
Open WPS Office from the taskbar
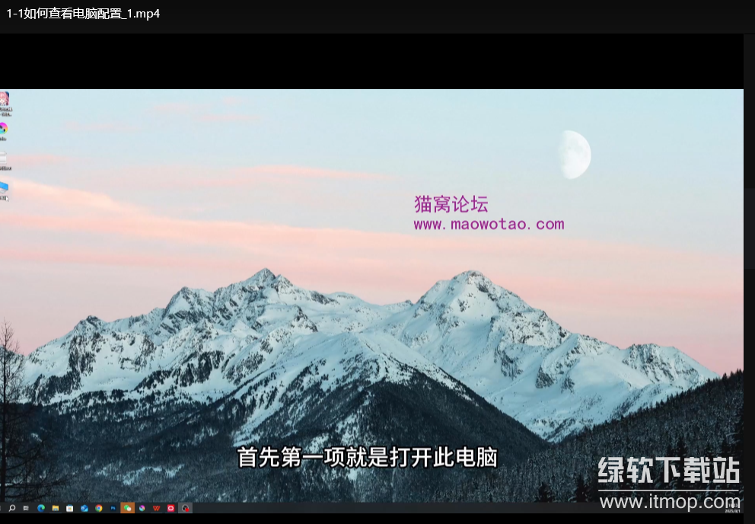[x=156, y=508]
